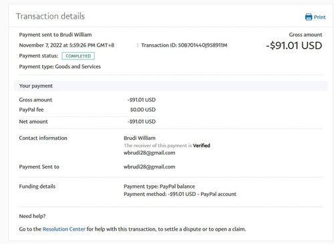The image size is (334, 244).
Task: Click the 'Funding details' label
Action: tap(37, 187)
